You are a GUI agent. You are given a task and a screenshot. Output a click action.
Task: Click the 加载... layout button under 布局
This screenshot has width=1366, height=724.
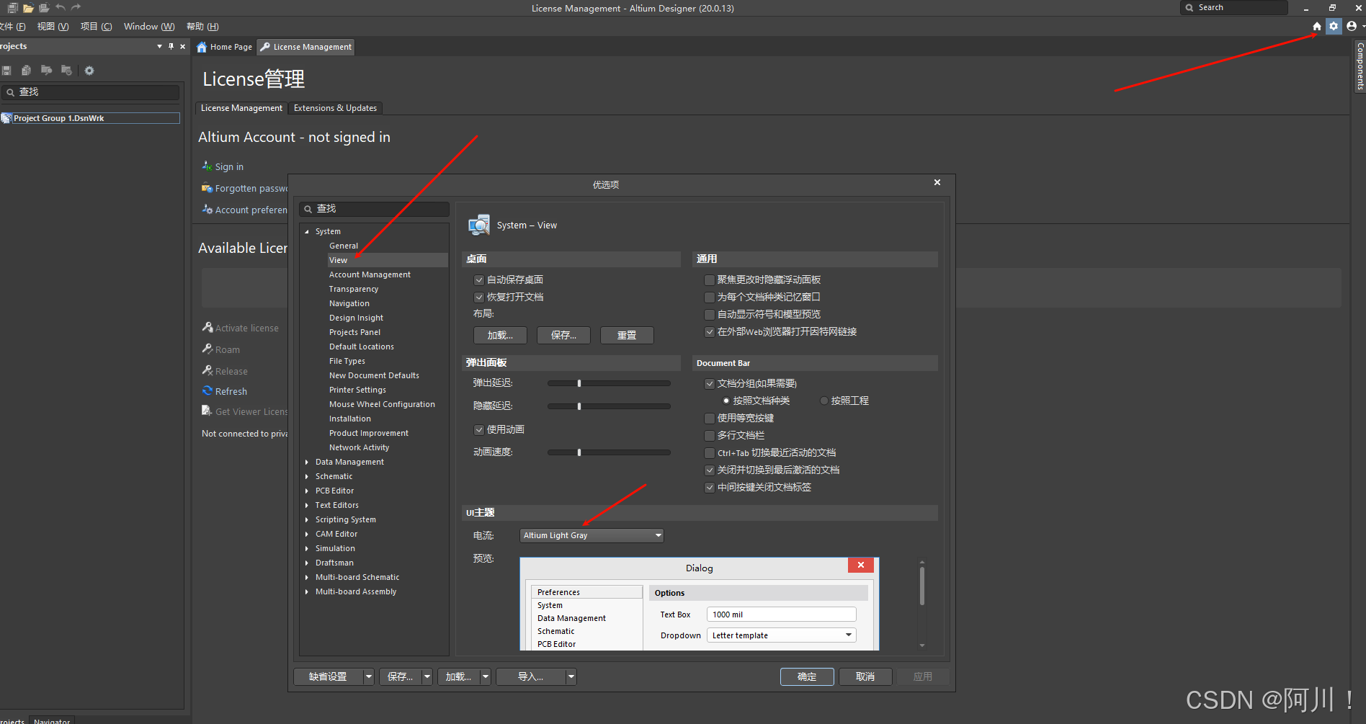click(x=500, y=336)
